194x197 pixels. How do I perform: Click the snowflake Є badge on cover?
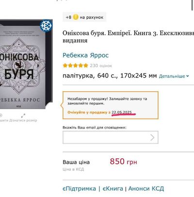click(x=46, y=26)
